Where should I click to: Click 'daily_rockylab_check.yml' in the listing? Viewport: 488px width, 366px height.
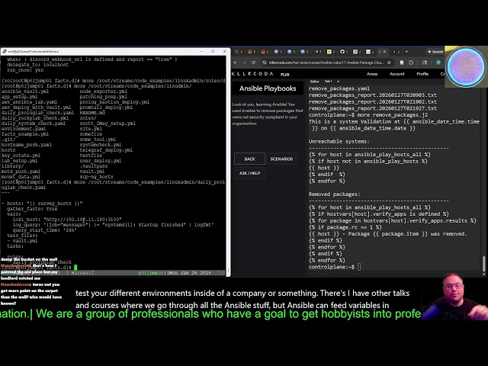[x=35, y=118]
